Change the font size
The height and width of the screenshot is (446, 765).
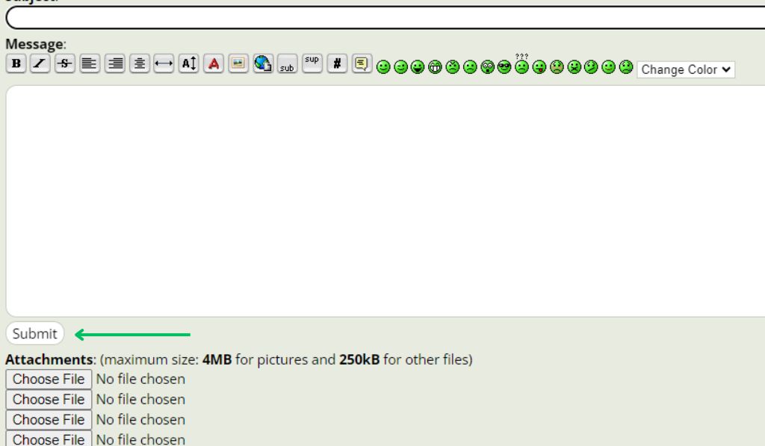[x=189, y=64]
